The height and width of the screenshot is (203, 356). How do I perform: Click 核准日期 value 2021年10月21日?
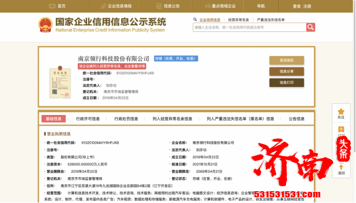tap(205, 164)
